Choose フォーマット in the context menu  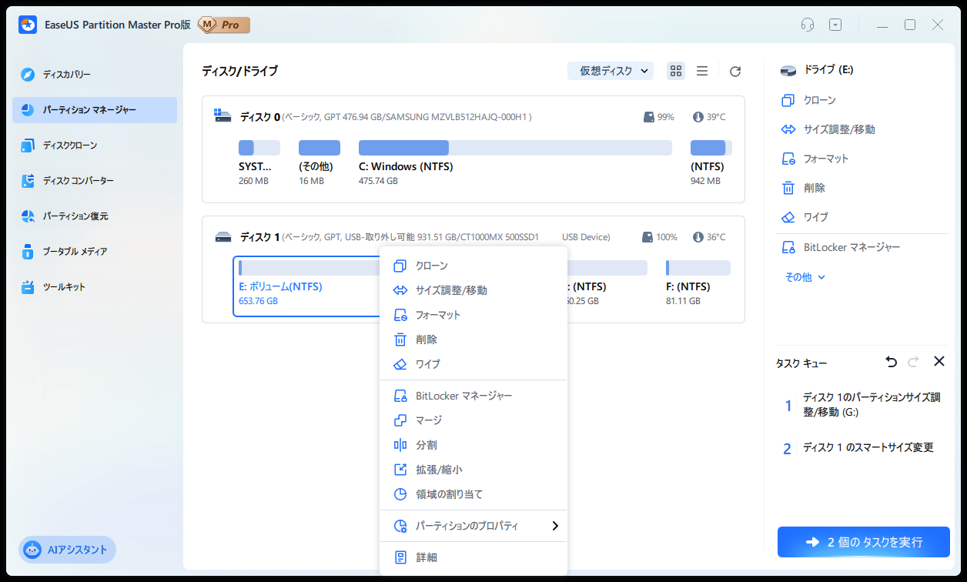[473, 315]
